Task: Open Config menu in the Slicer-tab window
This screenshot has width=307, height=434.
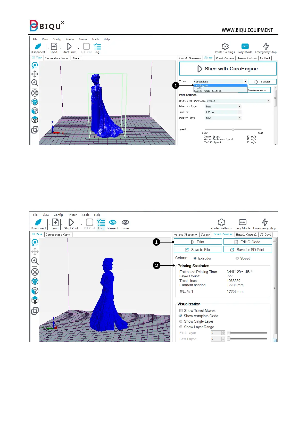Action: (x=57, y=39)
